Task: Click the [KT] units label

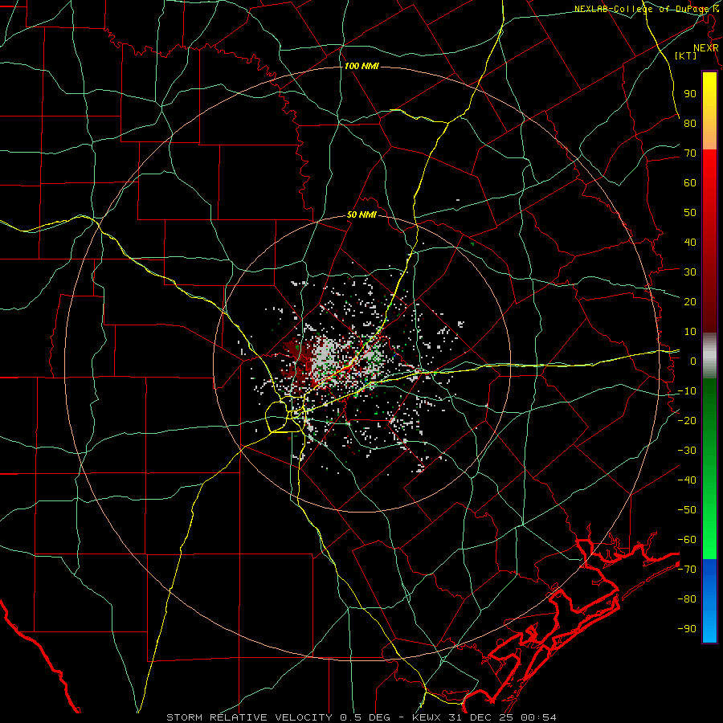Action: [686, 55]
